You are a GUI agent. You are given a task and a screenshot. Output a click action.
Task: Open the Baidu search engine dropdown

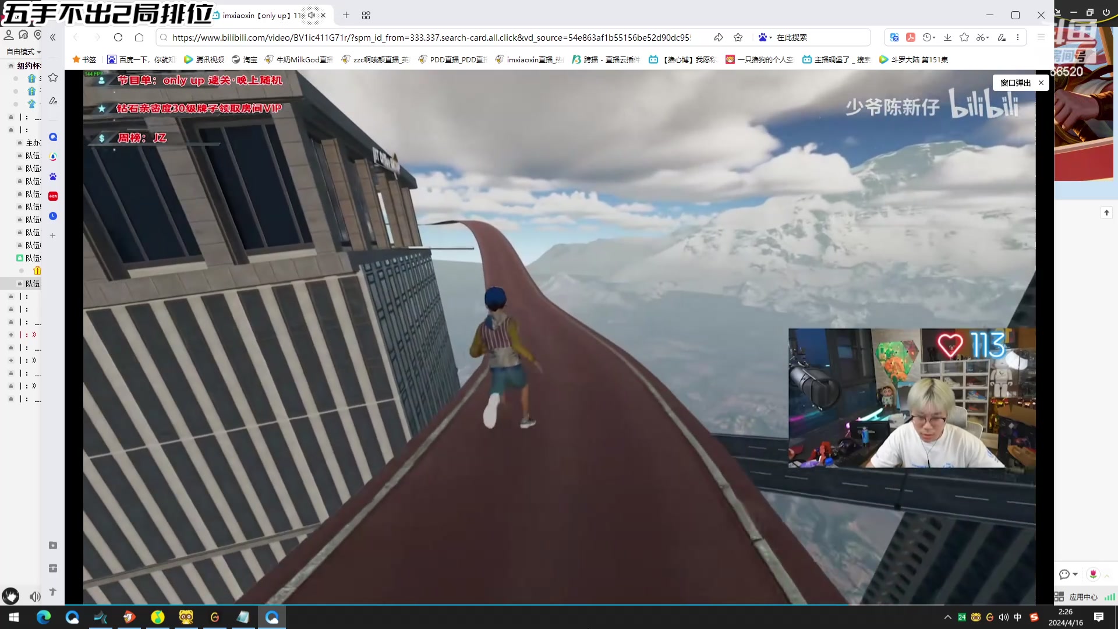765,37
